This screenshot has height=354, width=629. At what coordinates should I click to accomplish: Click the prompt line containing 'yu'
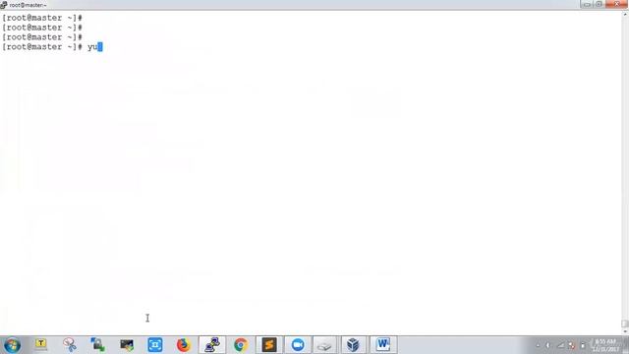[x=52, y=47]
